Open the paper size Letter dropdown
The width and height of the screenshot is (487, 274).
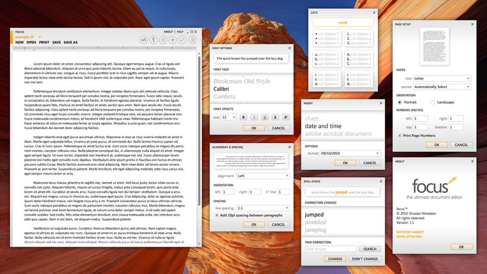tap(442, 78)
